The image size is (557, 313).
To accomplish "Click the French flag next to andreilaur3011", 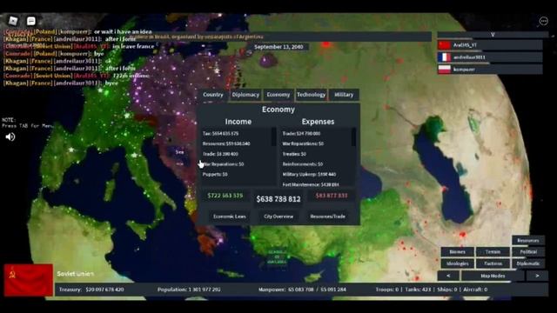I will (x=444, y=57).
